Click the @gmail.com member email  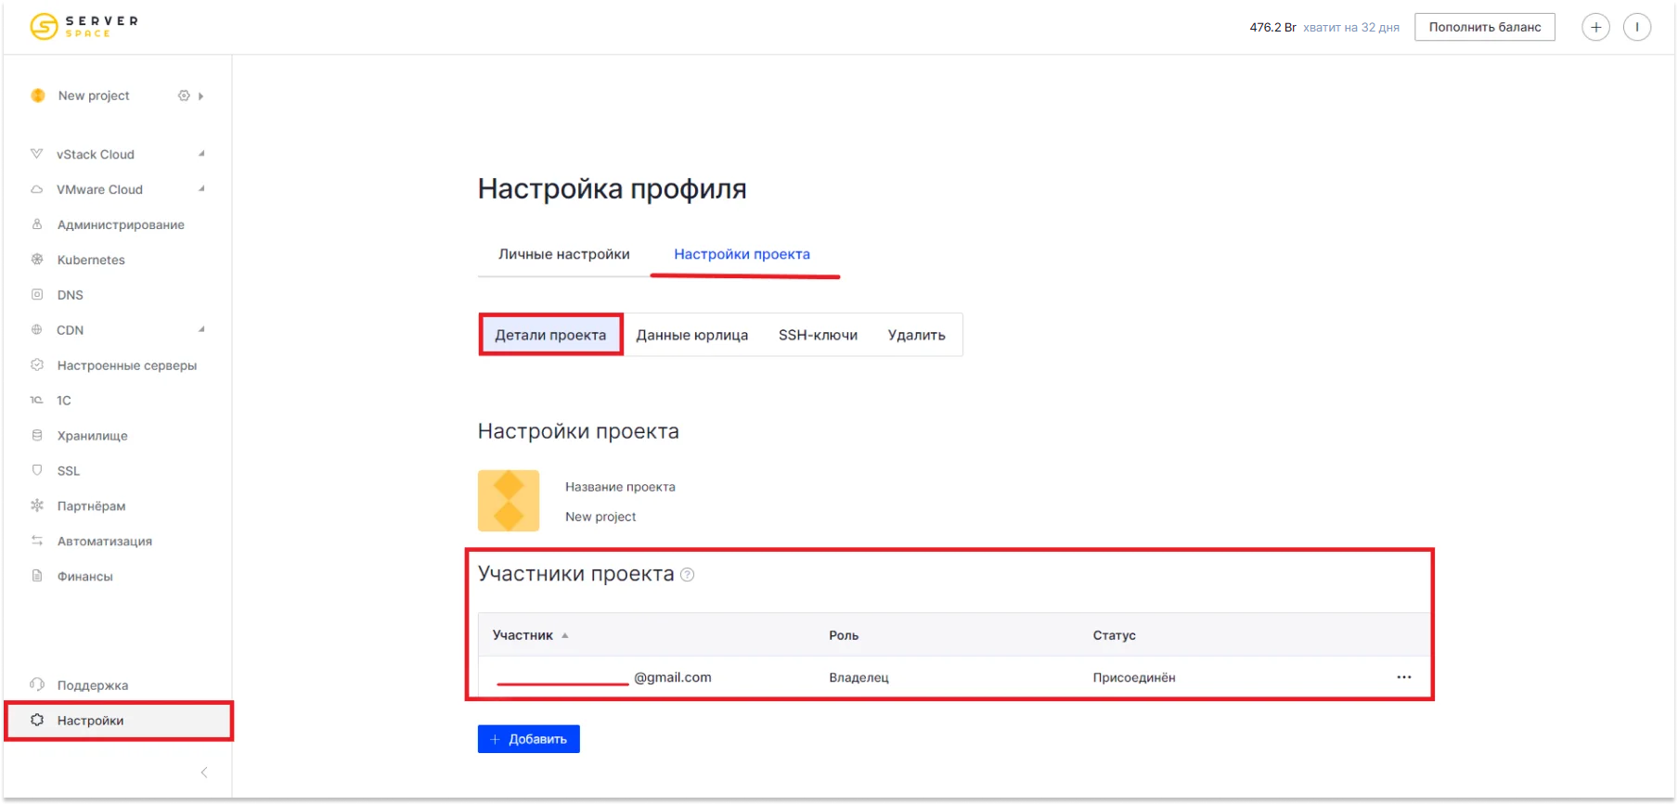673,677
